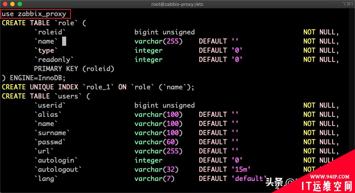Click the `role_1` index name
Viewport: 355px width, 193px height.
[x=98, y=87]
